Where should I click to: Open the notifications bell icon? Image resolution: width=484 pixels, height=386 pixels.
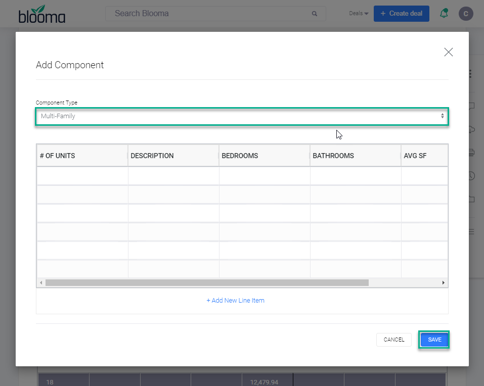click(444, 13)
